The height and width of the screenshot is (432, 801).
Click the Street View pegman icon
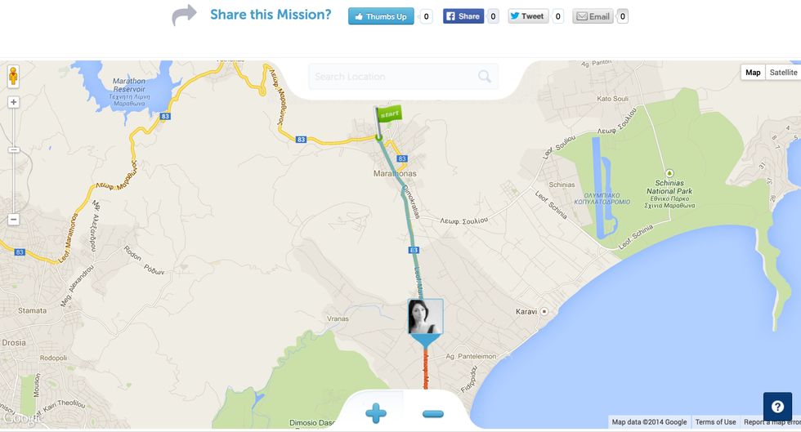pos(13,77)
